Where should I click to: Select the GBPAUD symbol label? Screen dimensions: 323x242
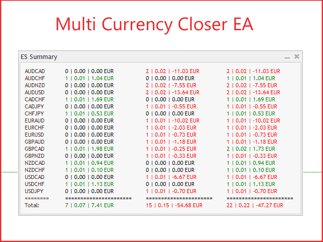[x=35, y=142]
